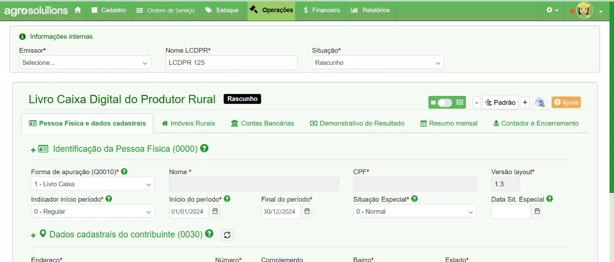Image resolution: width=614 pixels, height=262 pixels.
Task: Open Forma de apuração dropdown
Action: [x=93, y=184]
